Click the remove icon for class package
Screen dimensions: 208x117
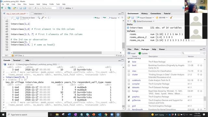click(x=201, y=71)
